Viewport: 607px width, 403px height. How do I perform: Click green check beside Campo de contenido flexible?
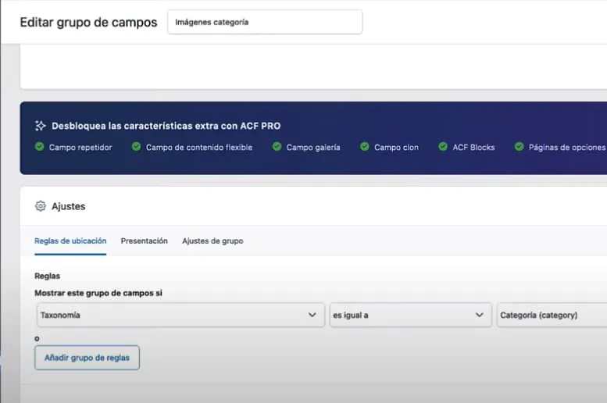(136, 147)
